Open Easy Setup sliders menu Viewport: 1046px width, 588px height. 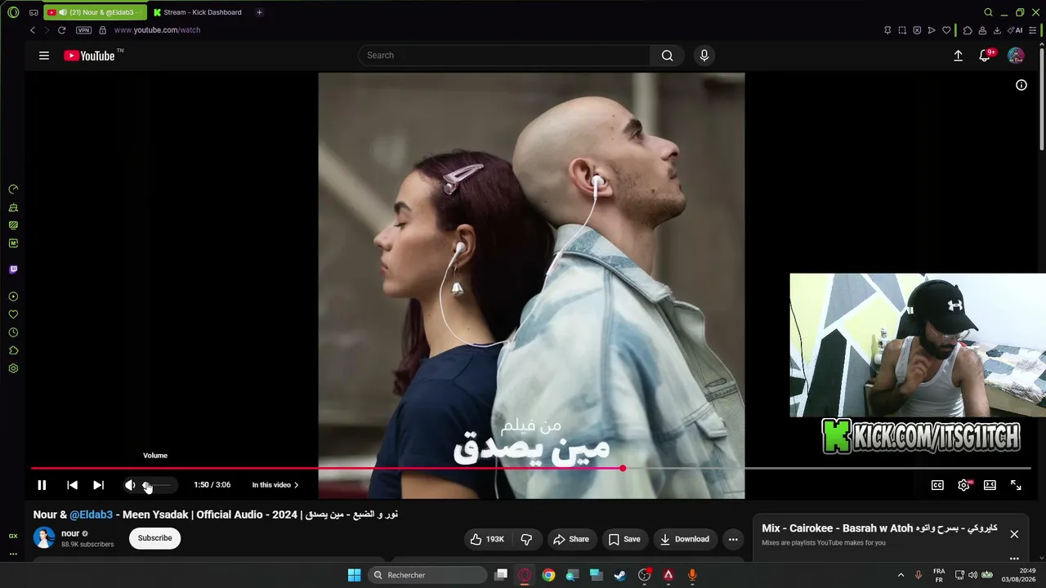[1033, 30]
